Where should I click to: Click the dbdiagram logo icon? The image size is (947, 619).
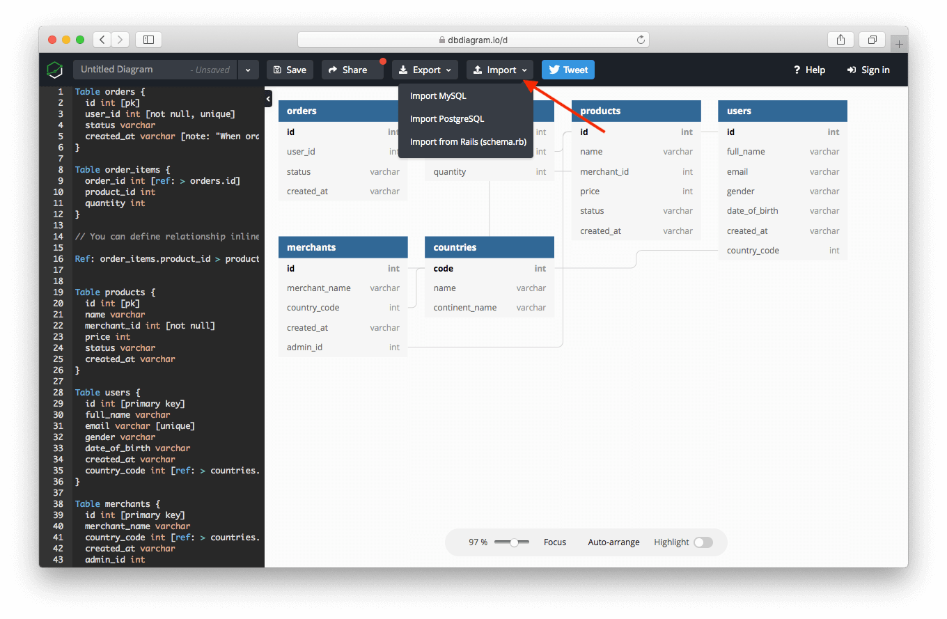point(55,70)
